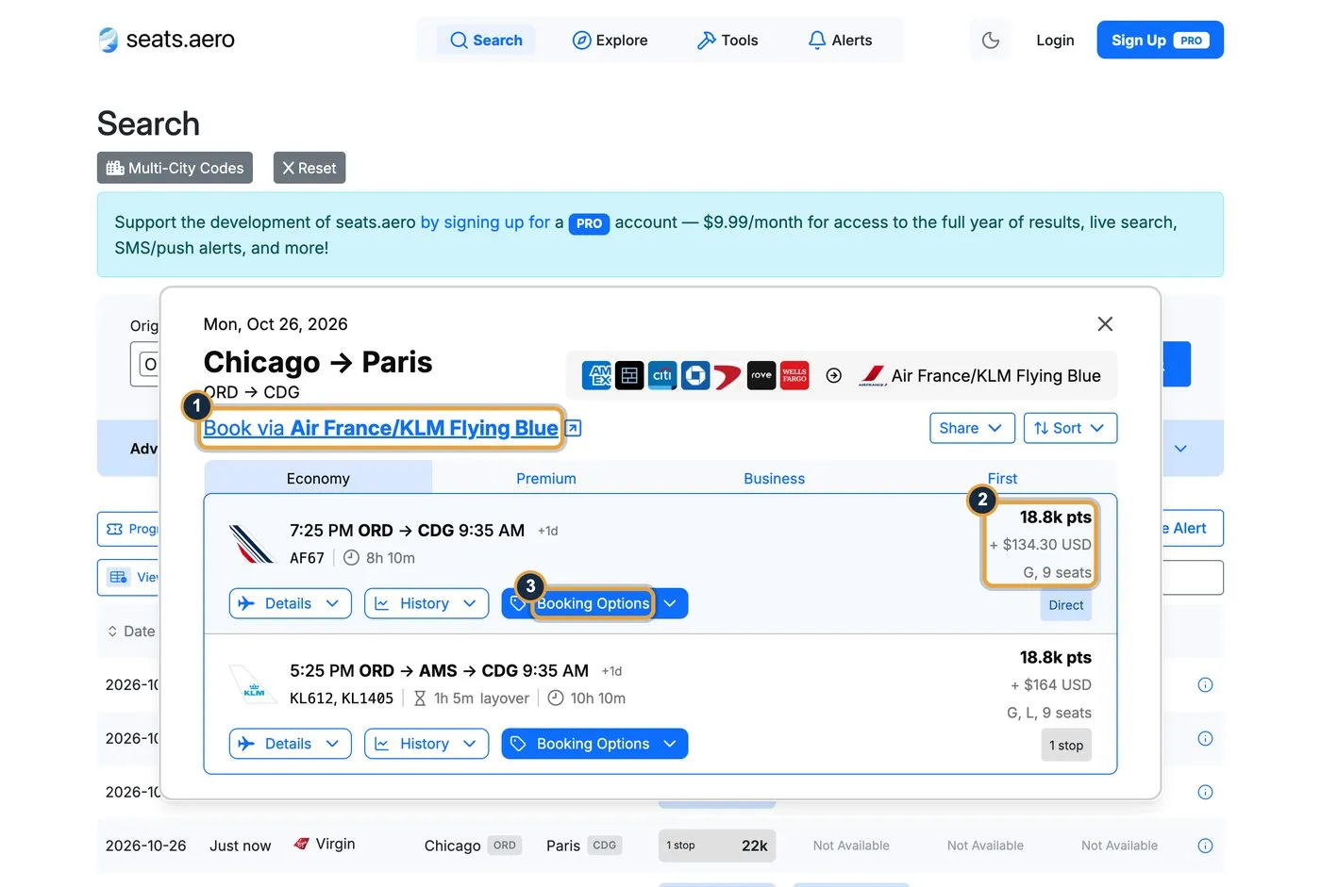The height and width of the screenshot is (887, 1321).
Task: Click the Air France logo on flight AF67
Action: 252,544
